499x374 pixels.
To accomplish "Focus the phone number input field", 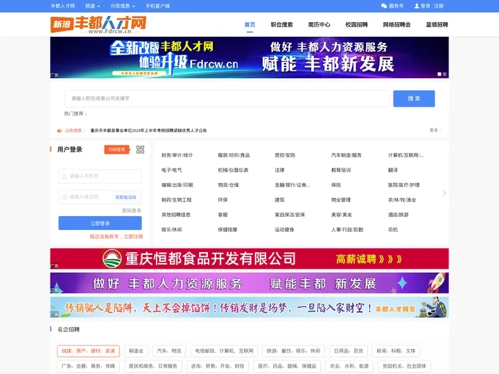I will [100, 176].
